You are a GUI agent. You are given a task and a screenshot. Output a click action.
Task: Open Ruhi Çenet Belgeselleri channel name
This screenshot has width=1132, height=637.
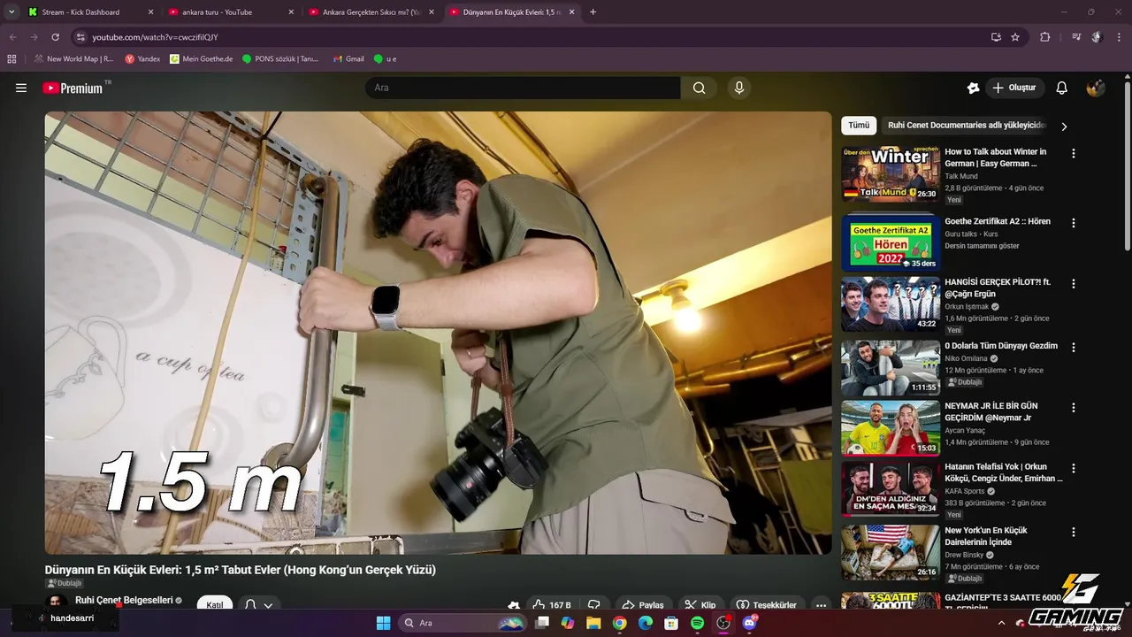[124, 600]
